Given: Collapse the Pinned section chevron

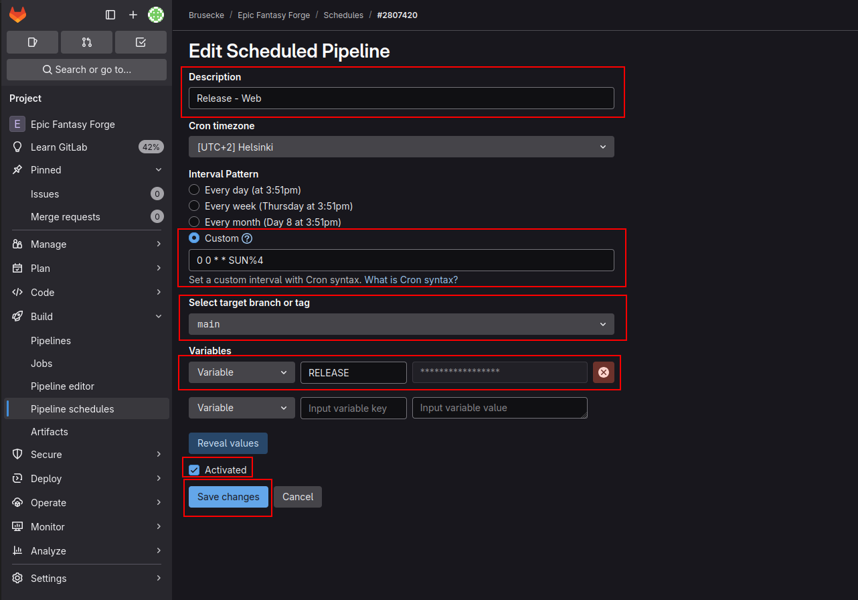Looking at the screenshot, I should [159, 170].
